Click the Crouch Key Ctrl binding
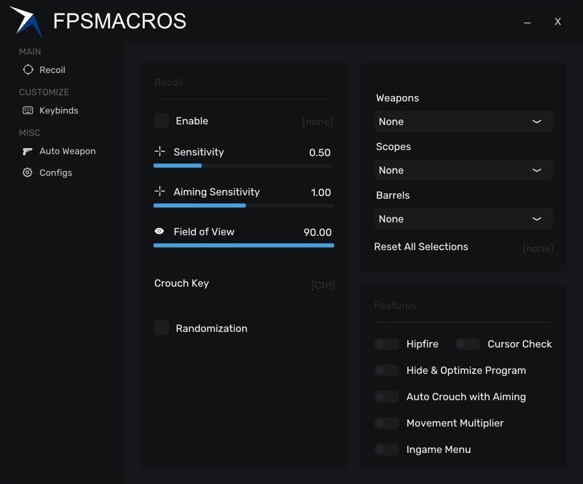Screen dimensions: 583x484 (x=323, y=285)
